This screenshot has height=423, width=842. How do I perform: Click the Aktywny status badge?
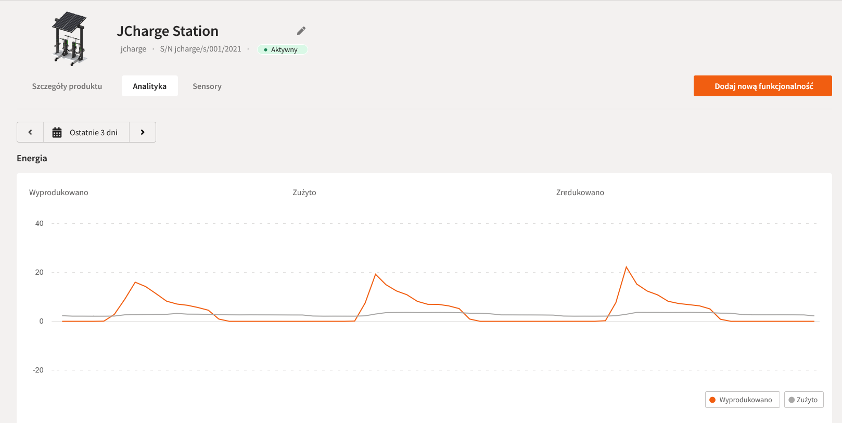point(283,49)
